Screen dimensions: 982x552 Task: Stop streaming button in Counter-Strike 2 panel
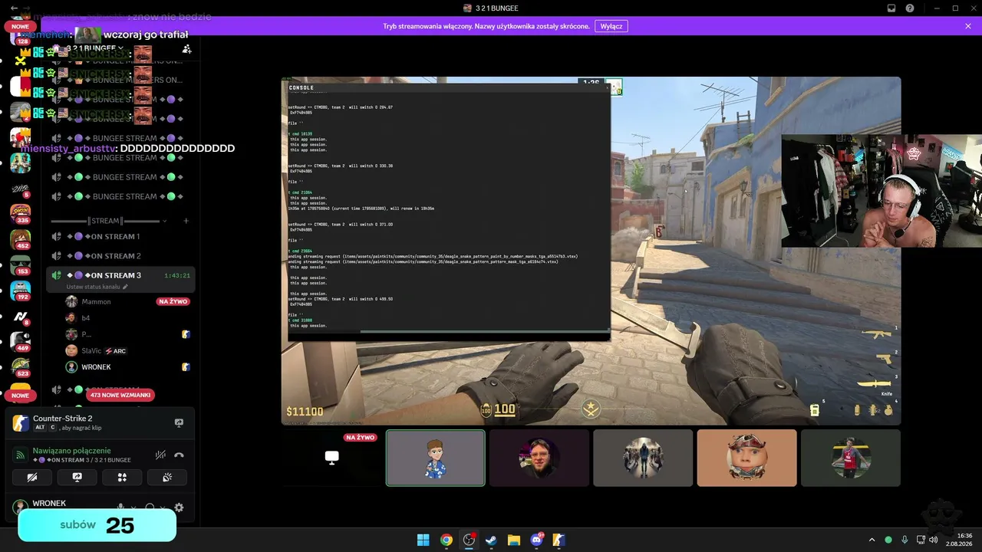pyautogui.click(x=179, y=422)
